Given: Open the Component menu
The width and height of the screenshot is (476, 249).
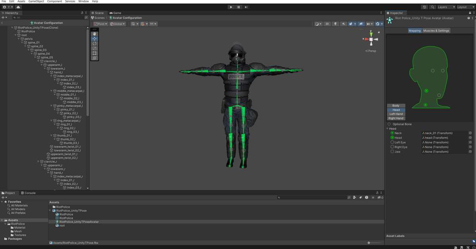Looking at the screenshot, I should click(54, 2).
